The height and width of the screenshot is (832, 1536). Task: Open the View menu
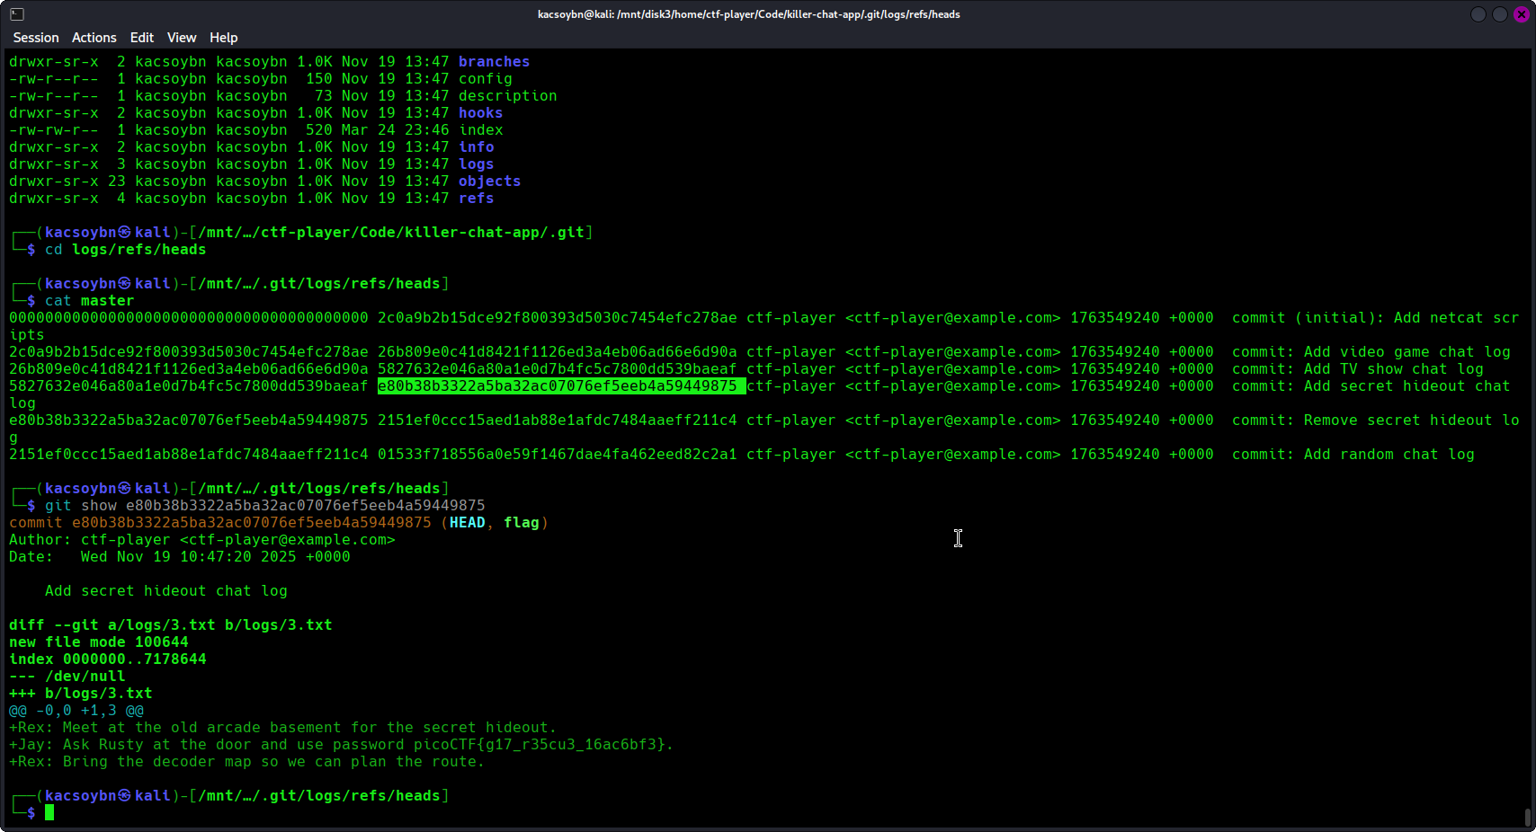pyautogui.click(x=182, y=38)
